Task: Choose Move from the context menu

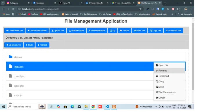Action: (169, 87)
